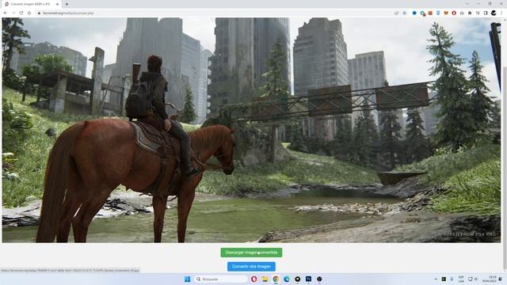Go back with the browser back arrow

coord(6,13)
